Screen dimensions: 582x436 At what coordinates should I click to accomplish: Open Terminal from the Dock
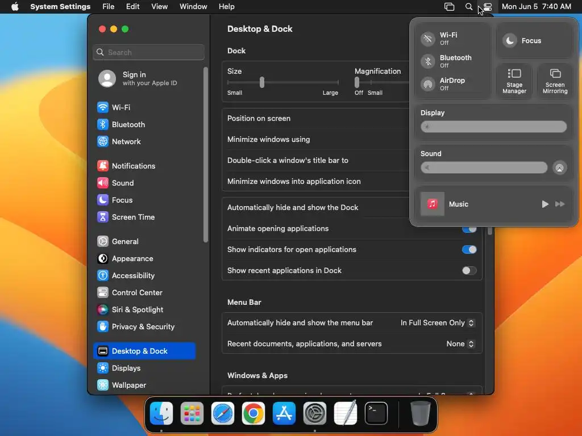click(376, 413)
